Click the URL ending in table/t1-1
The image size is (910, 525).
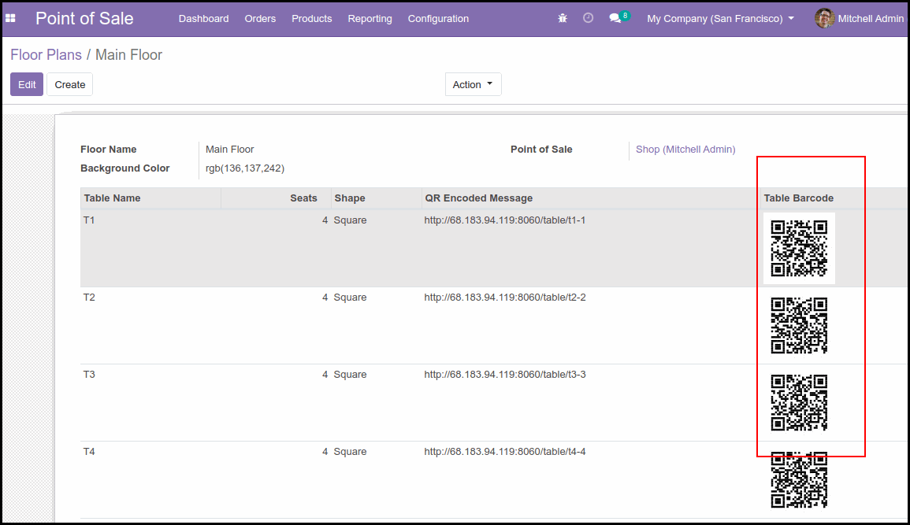(505, 220)
